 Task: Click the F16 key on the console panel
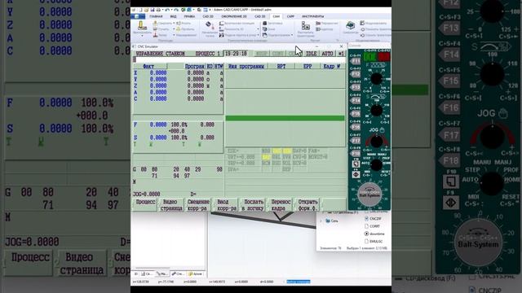[x=356, y=127]
